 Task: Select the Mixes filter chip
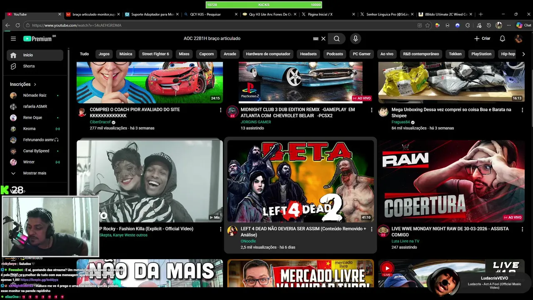click(184, 54)
